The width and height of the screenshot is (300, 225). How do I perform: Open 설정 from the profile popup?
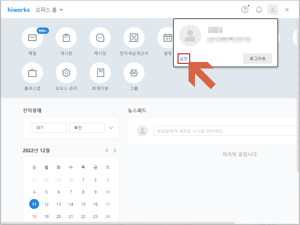click(184, 58)
